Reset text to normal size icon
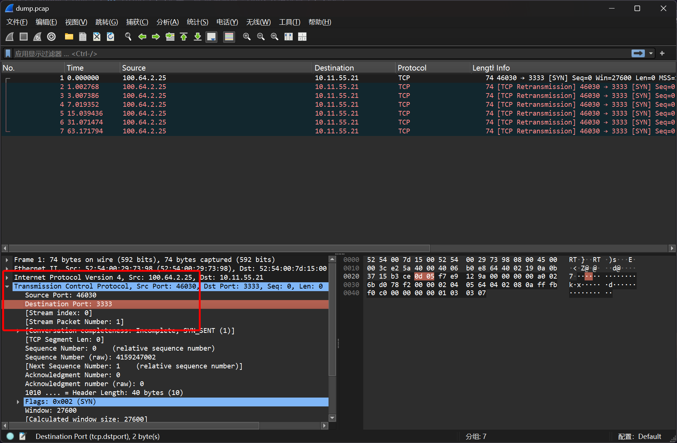677x443 pixels. (x=275, y=37)
